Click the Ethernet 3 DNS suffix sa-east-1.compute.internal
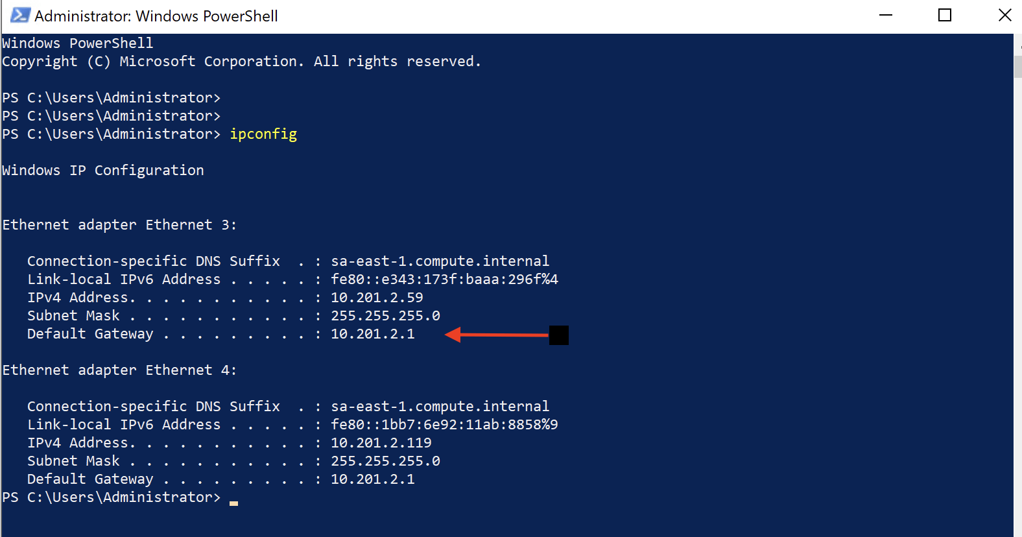 tap(440, 261)
